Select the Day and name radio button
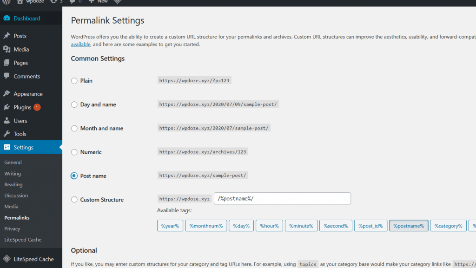 click(x=74, y=105)
